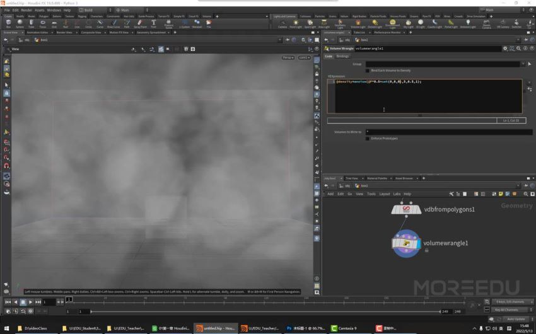536x334 pixels.
Task: Select the Sphere shelf tool
Action: pos(20,23)
